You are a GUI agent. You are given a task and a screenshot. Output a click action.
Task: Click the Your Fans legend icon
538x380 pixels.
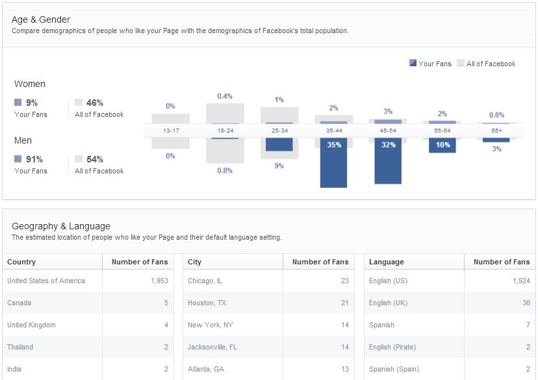click(413, 63)
